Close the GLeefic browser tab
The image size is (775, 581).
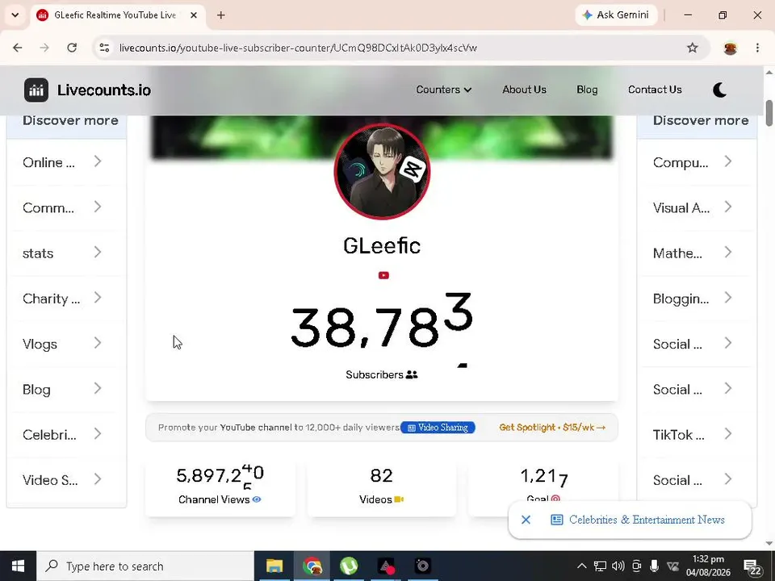pos(194,15)
